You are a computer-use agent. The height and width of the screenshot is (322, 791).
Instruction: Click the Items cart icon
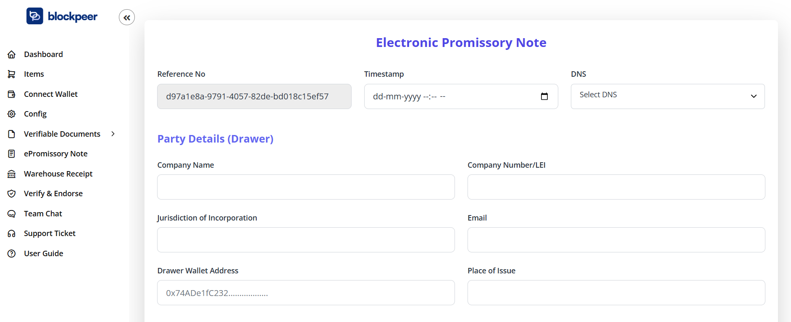pos(12,74)
